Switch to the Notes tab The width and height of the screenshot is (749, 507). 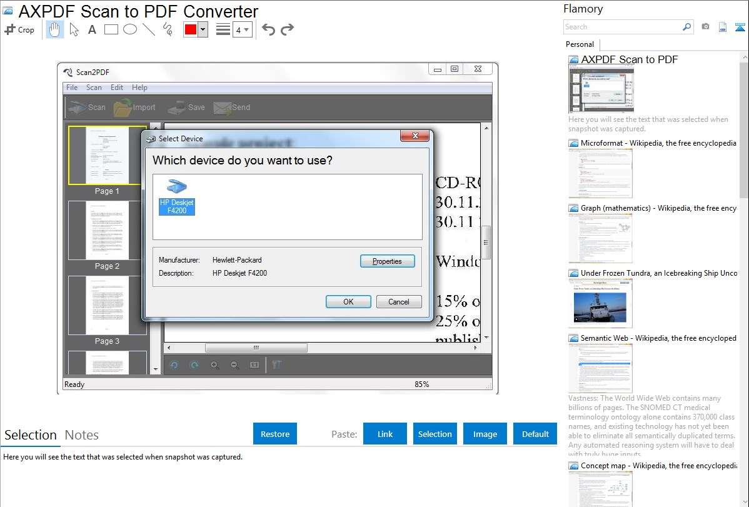pos(82,435)
